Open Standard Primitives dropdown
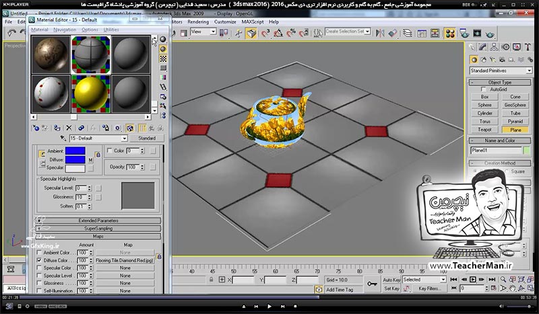Screen dimensions: 539x314 point(529,71)
